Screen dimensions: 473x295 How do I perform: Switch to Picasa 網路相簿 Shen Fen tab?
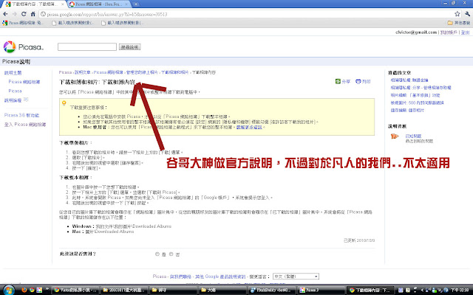[98, 4]
